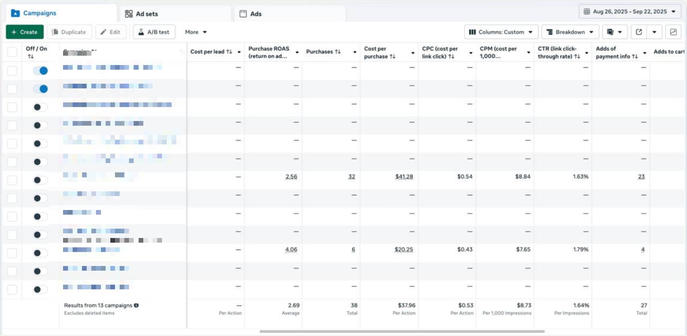Open the Columns: Custom dropdown
Screen dimensions: 687x336
click(501, 32)
